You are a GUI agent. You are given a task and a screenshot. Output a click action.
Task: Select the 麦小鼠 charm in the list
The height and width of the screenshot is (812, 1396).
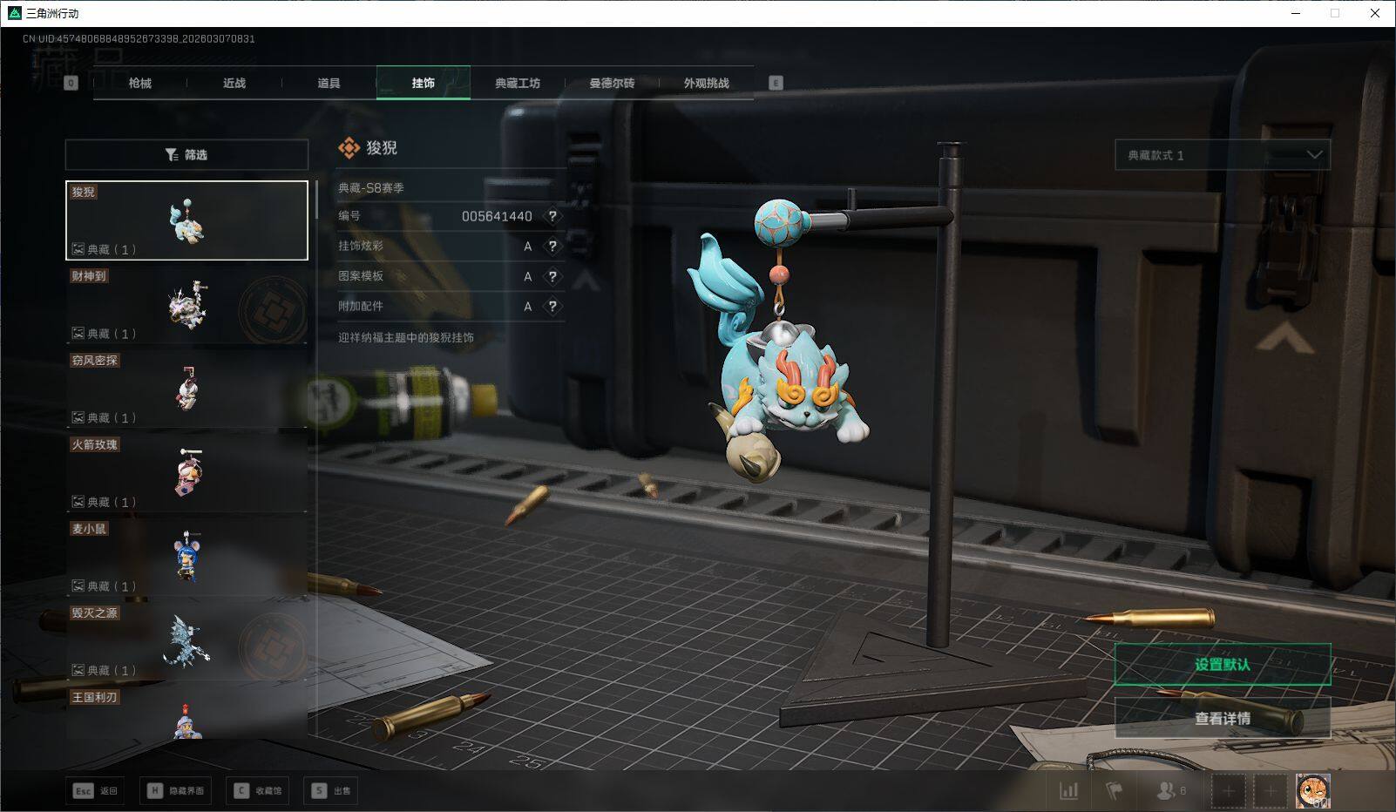tap(186, 558)
